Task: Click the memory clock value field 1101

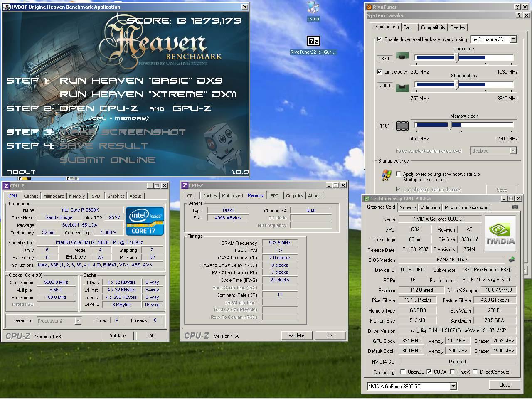Action: click(385, 126)
